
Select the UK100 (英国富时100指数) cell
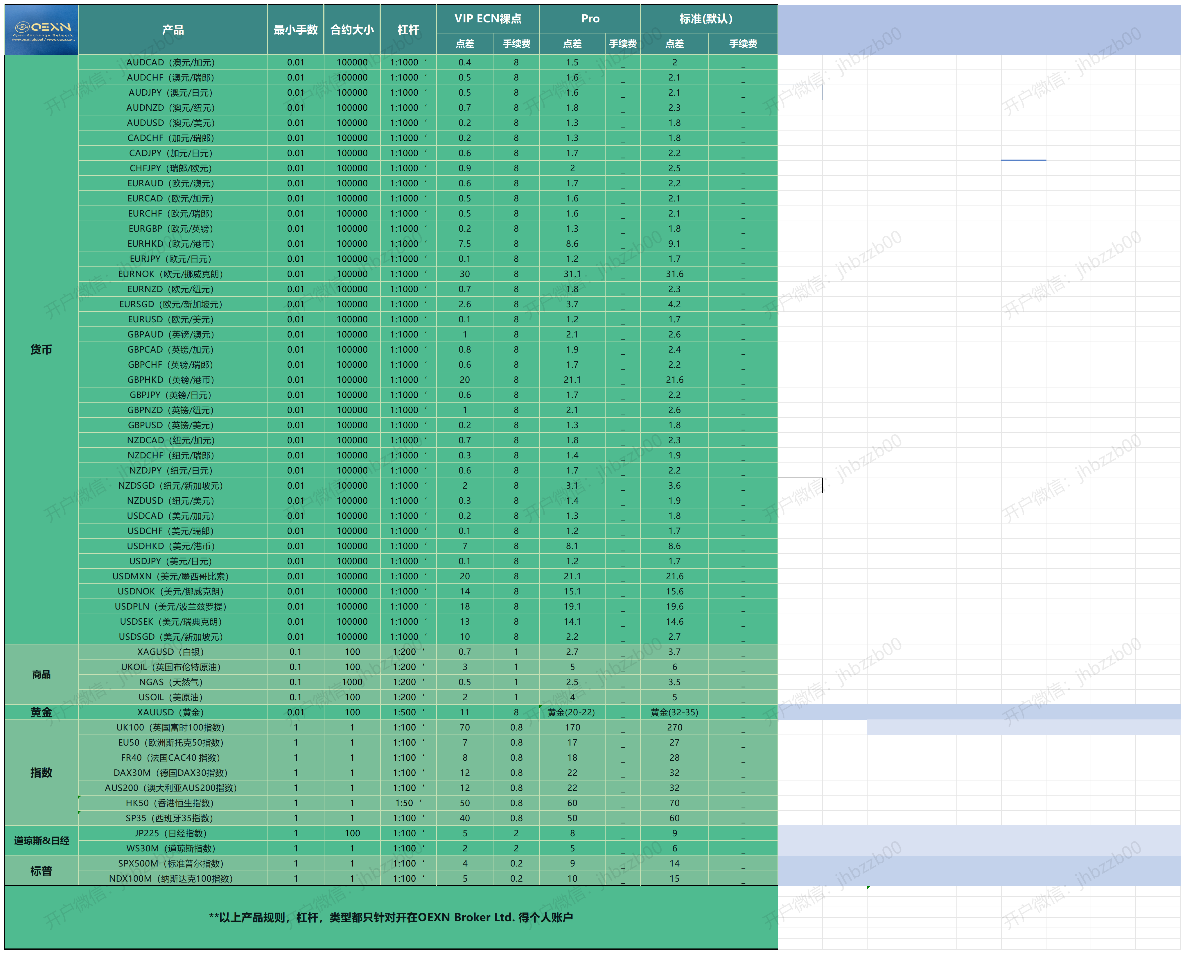tap(173, 727)
